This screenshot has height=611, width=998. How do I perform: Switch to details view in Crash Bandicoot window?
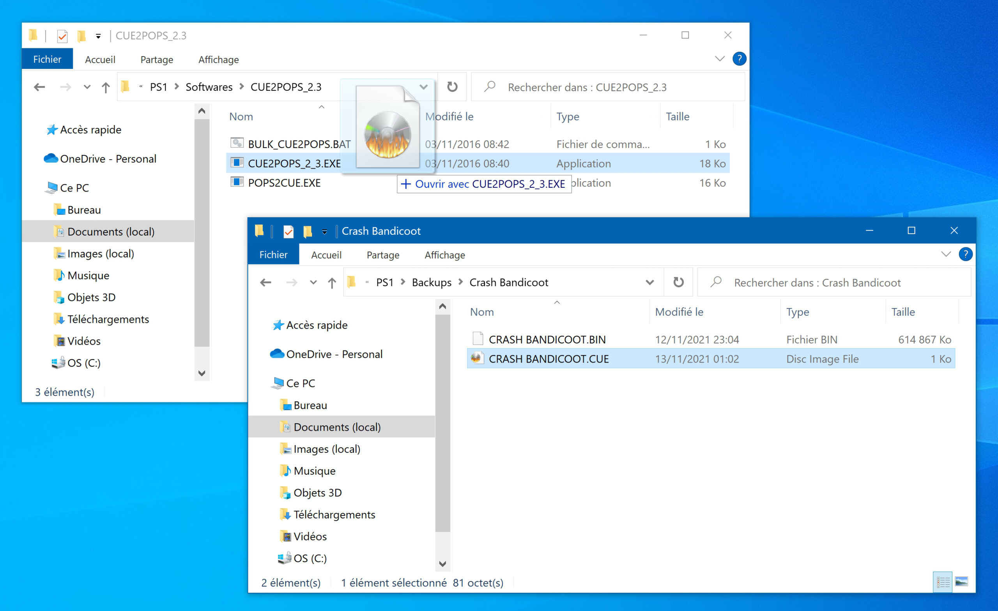(x=943, y=582)
